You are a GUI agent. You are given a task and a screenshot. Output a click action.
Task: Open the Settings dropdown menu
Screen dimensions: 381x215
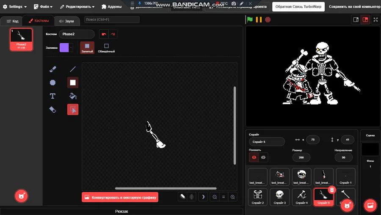(14, 6)
